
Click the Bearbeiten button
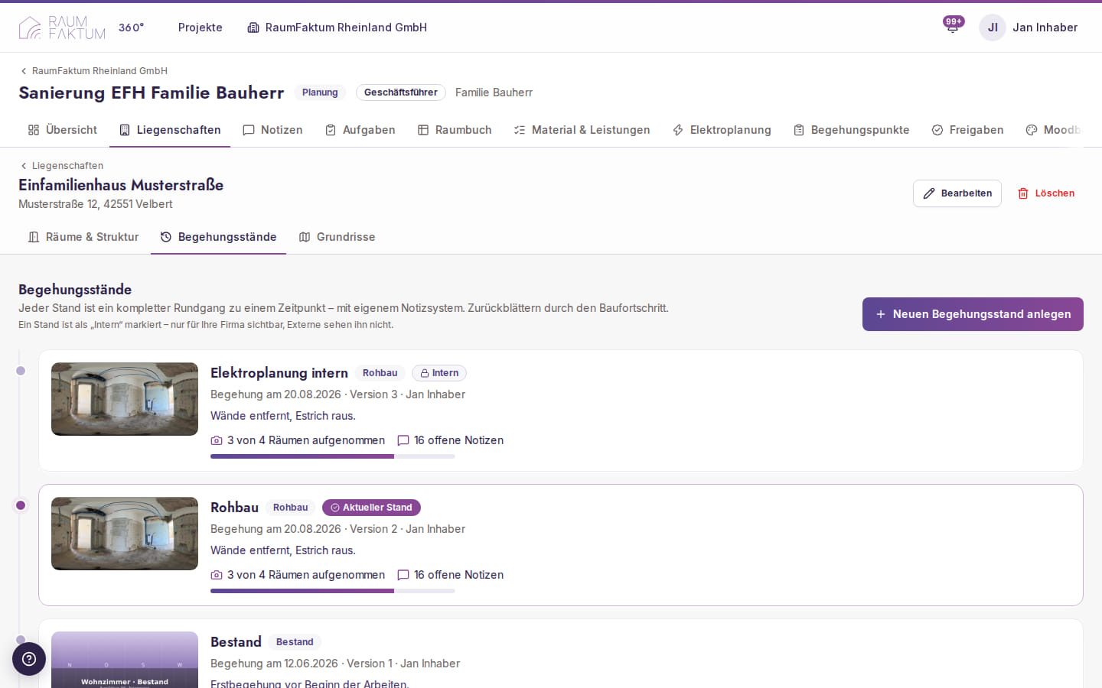pyautogui.click(x=957, y=193)
